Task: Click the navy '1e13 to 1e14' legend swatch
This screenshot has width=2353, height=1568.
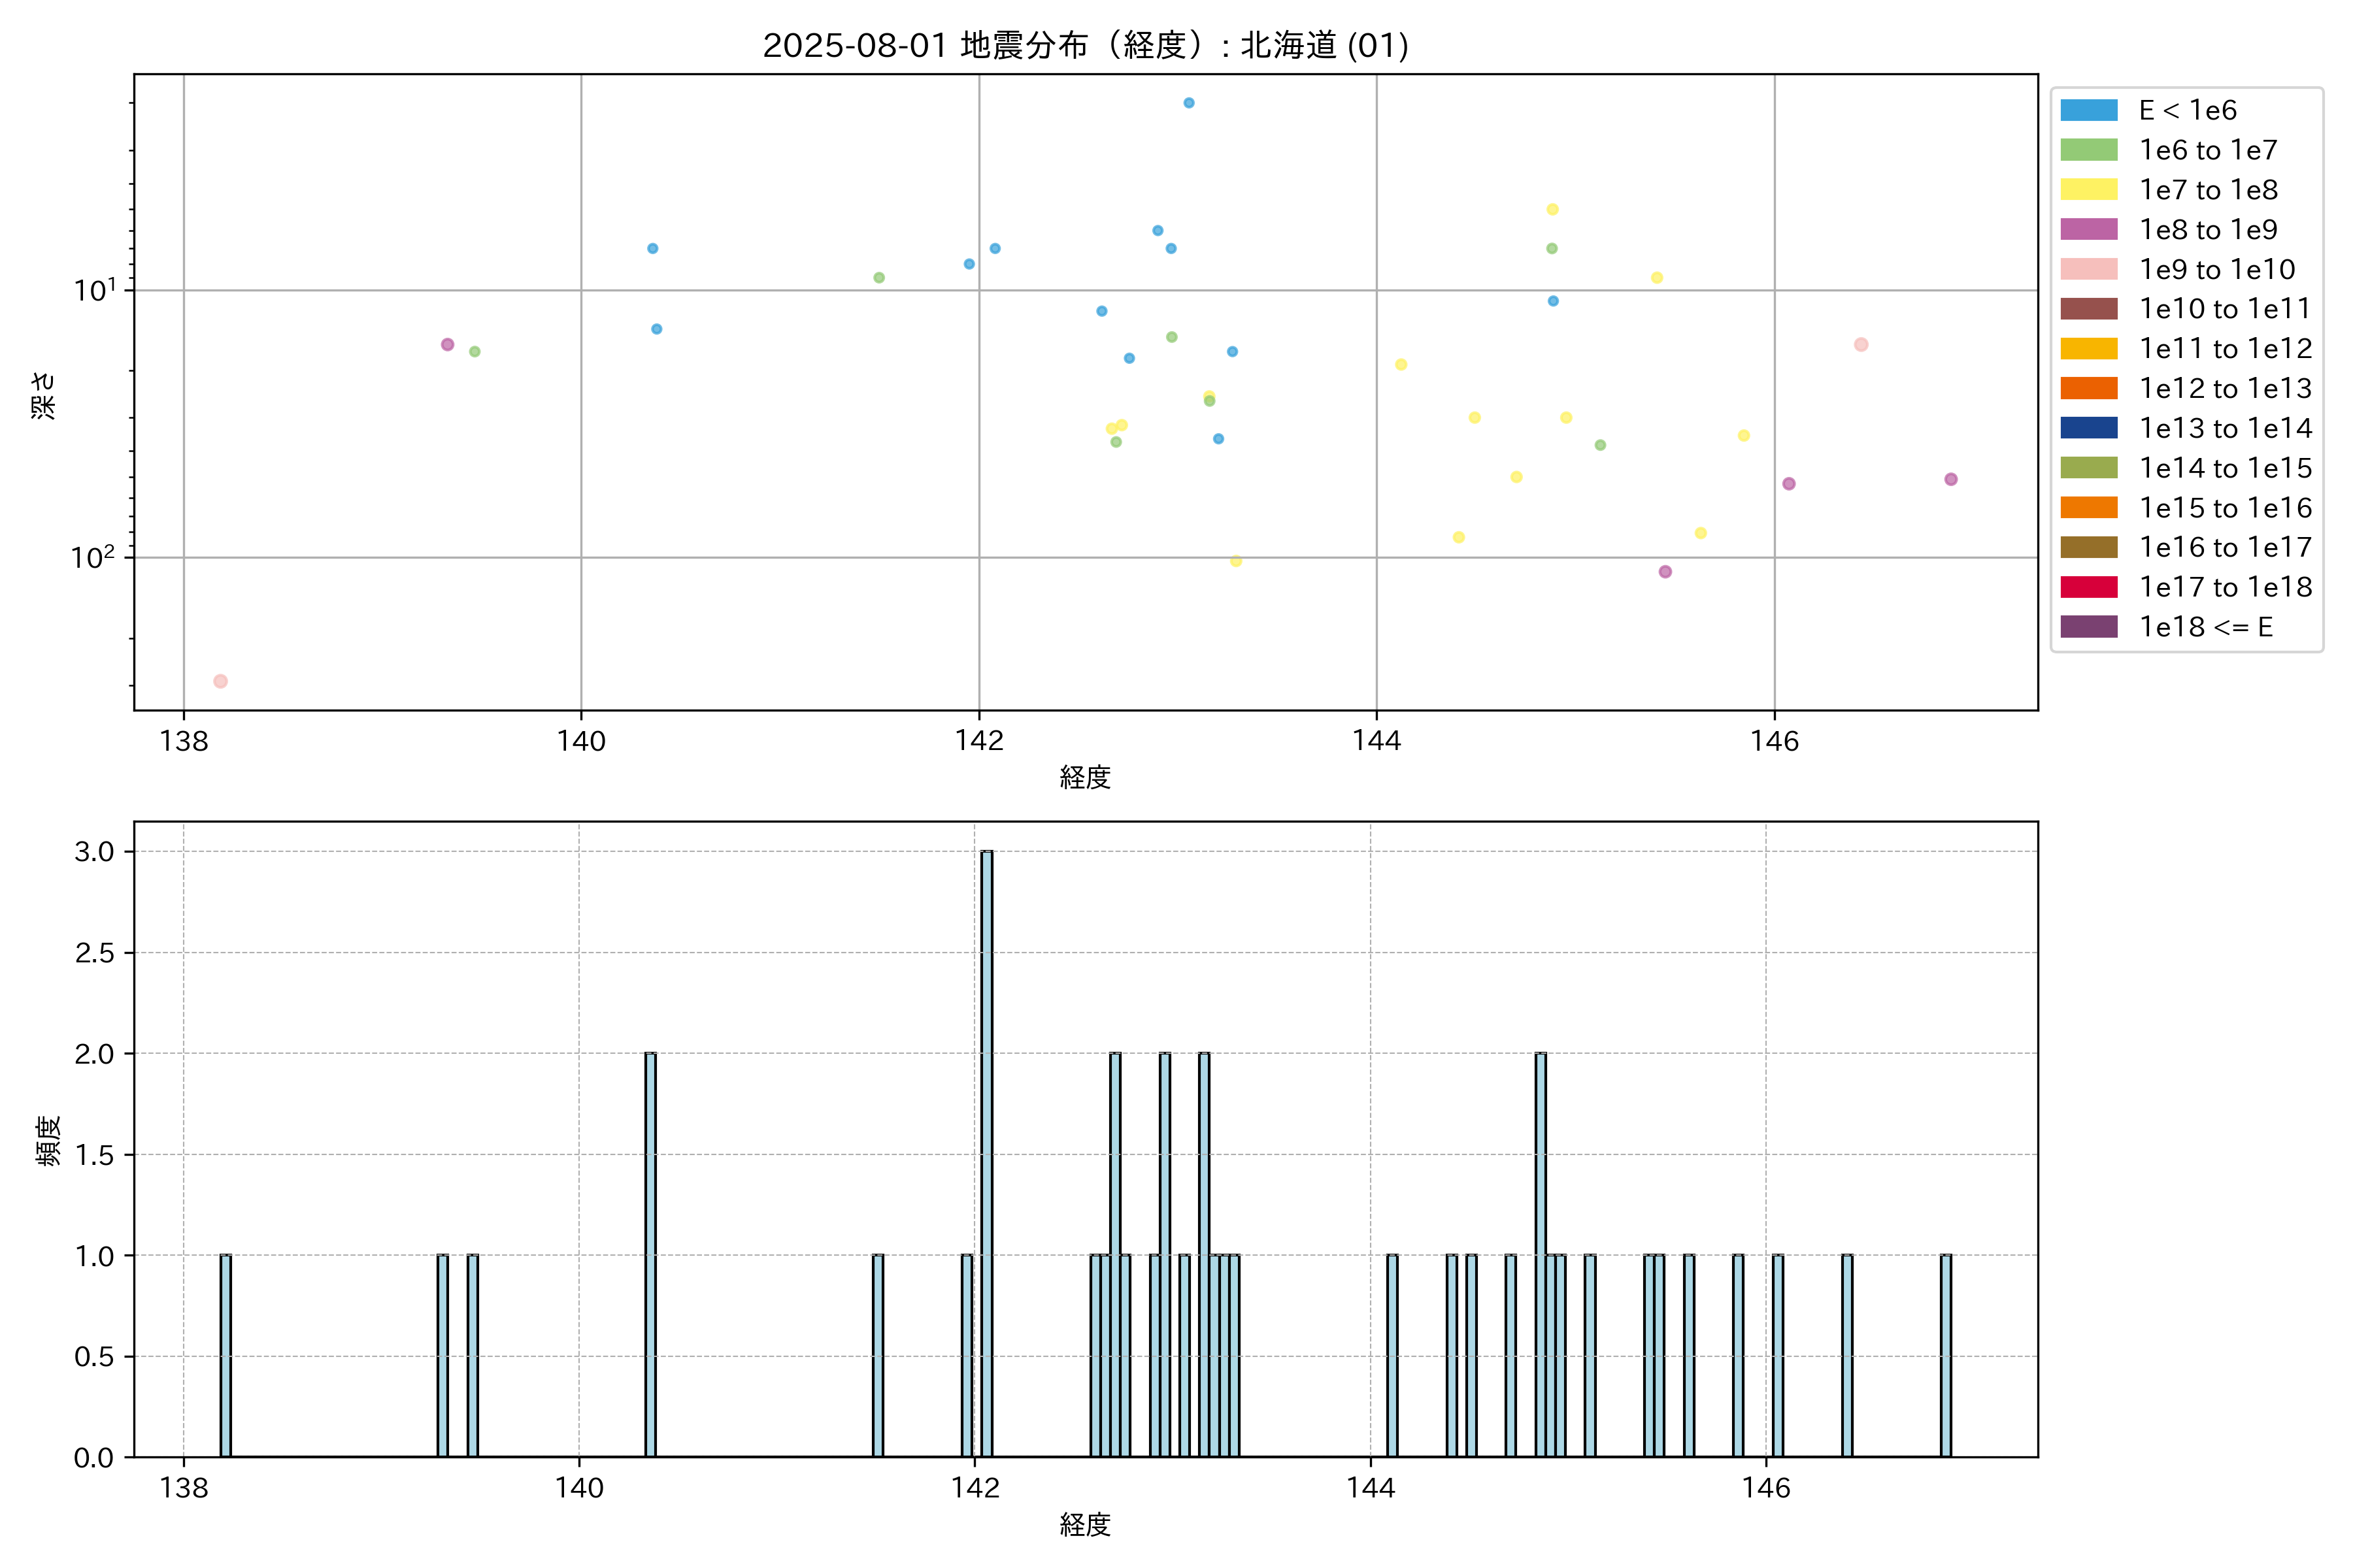Action: click(x=2088, y=428)
